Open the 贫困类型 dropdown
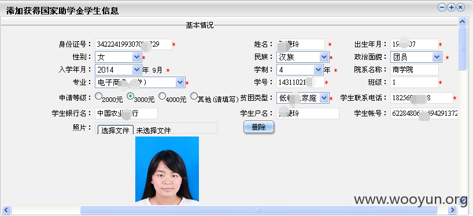The width and height of the screenshot is (473, 216). 302,98
